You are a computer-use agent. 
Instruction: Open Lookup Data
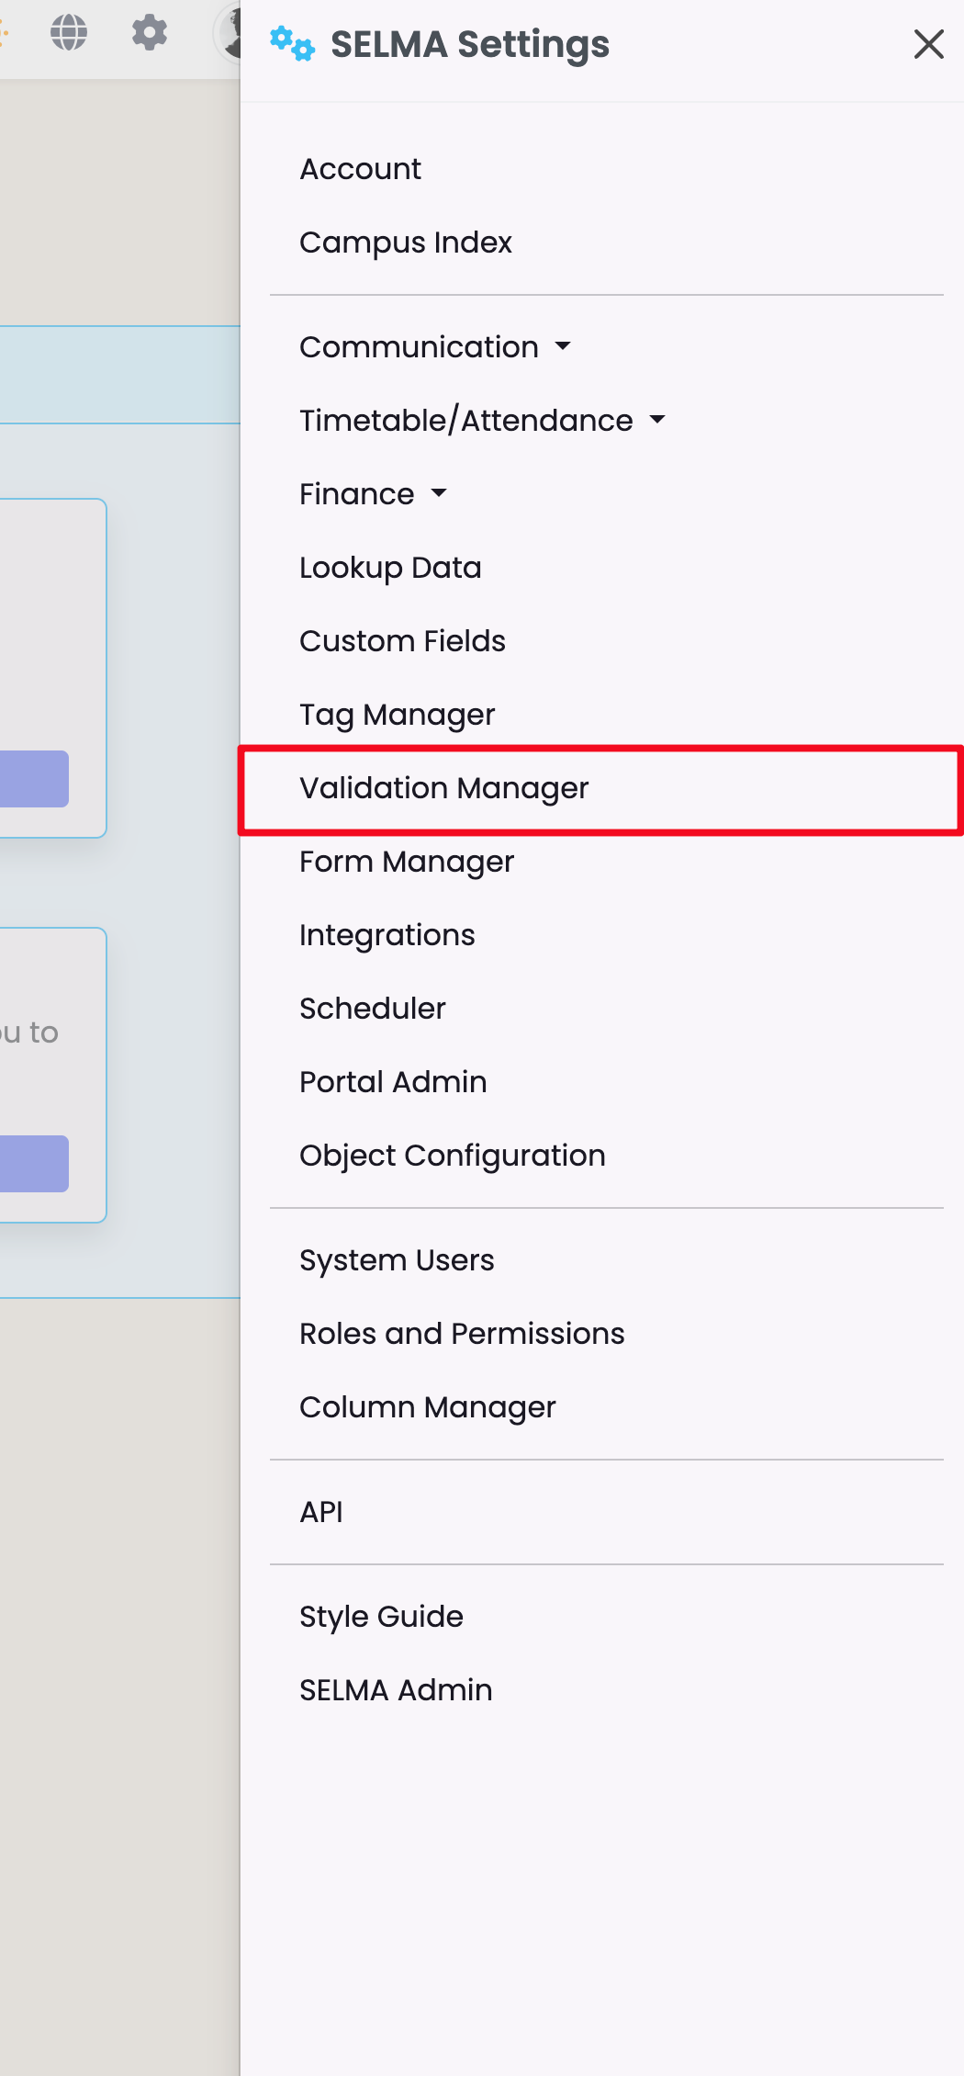[390, 568]
